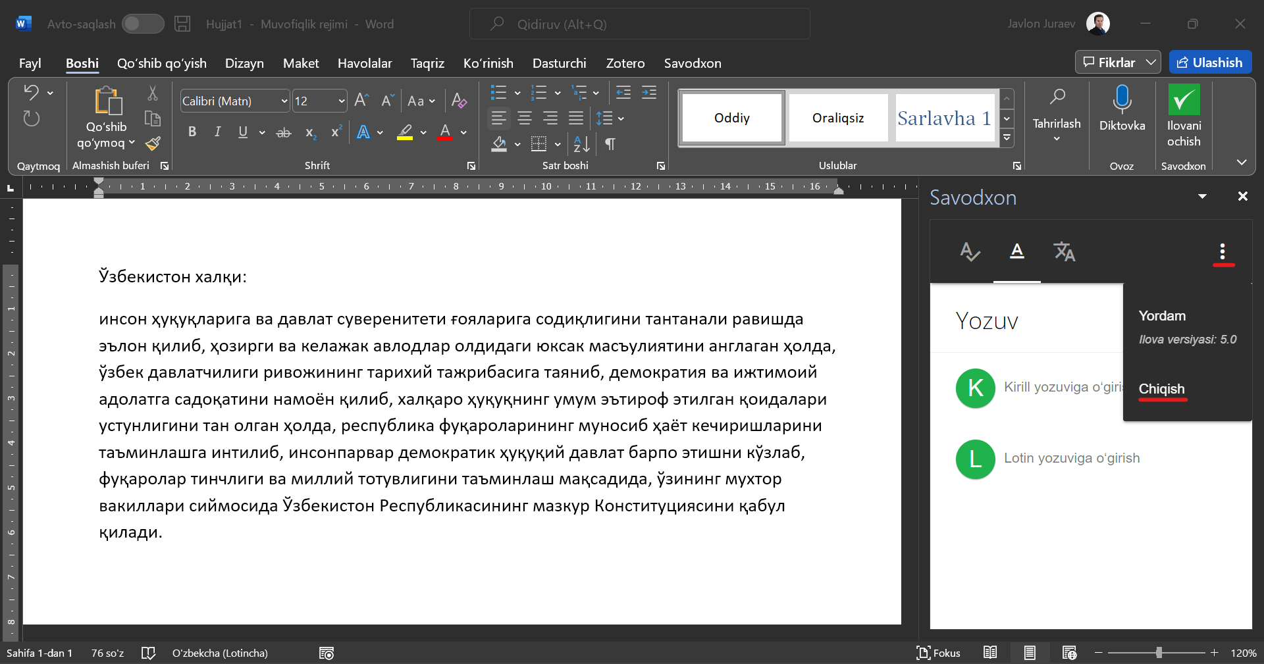Open the Calibri font name dropdown
This screenshot has height=664, width=1264.
284,101
